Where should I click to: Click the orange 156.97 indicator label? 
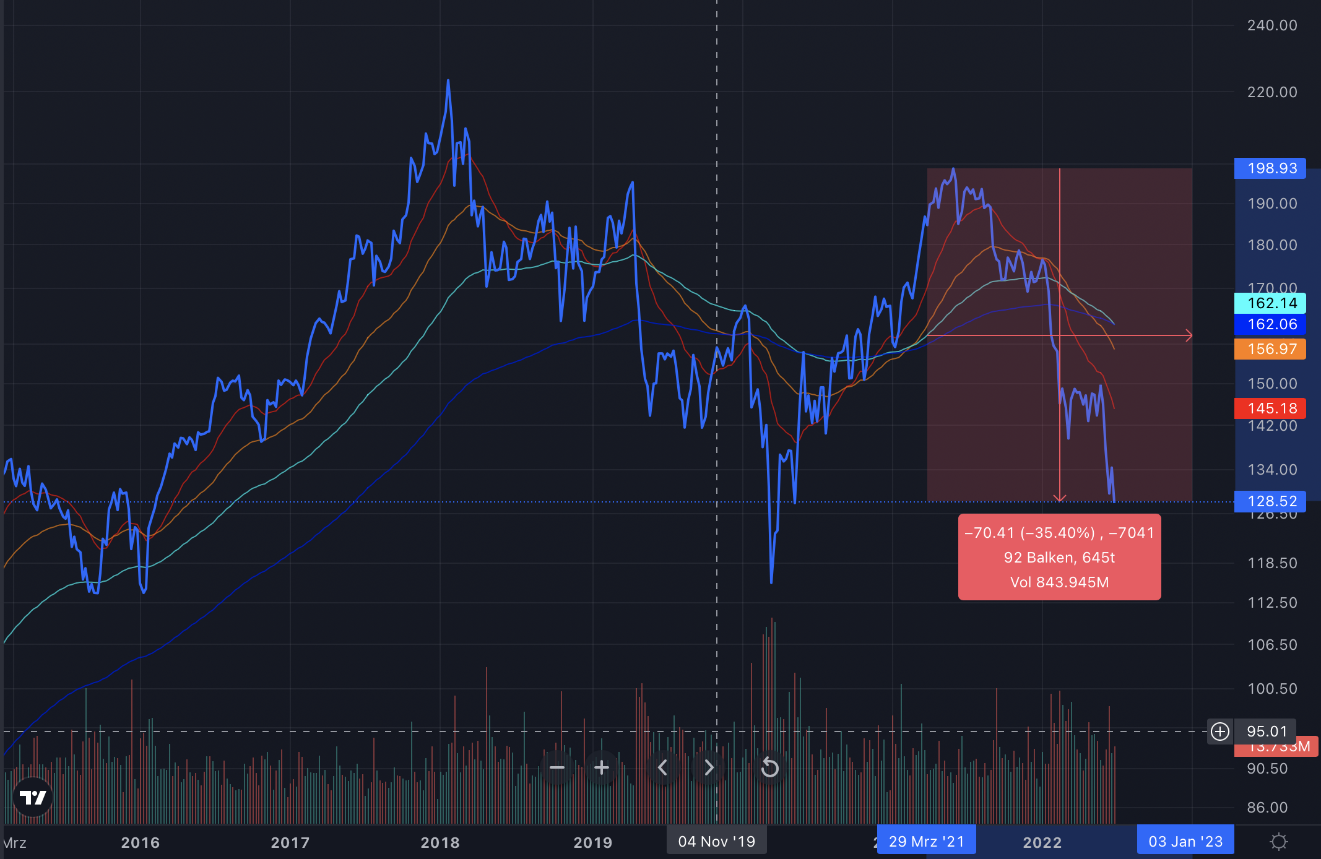click(1270, 349)
